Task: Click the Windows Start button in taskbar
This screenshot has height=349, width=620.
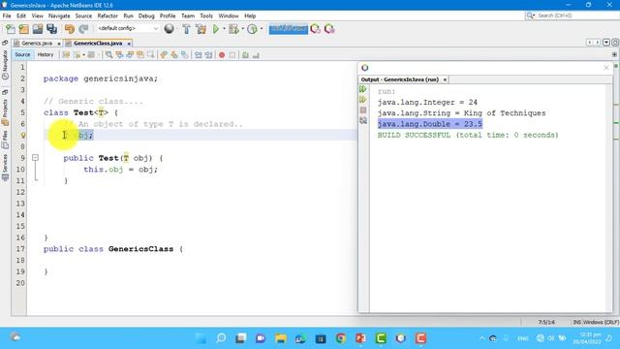Action: [201, 338]
